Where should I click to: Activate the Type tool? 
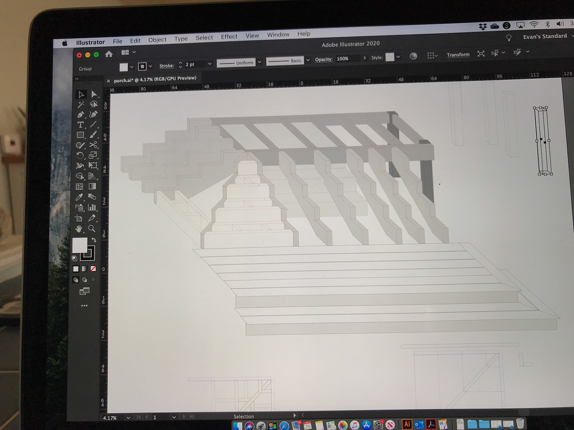coord(80,125)
